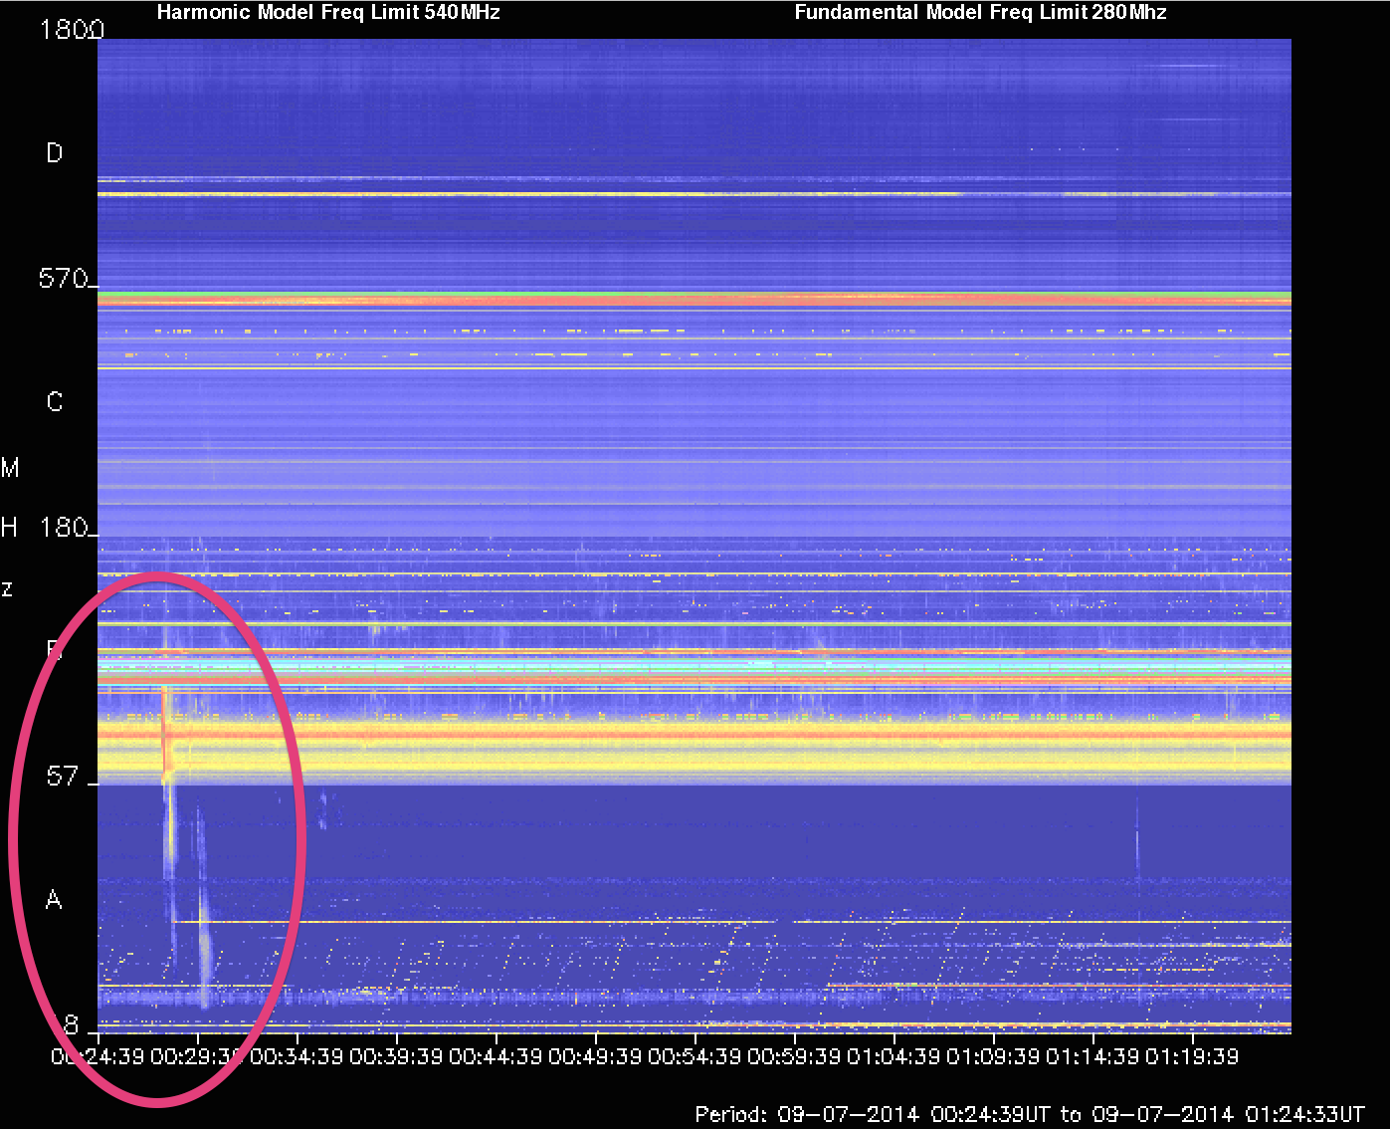Click the Fundamental Model Freq Limit title

pyautogui.click(x=980, y=13)
